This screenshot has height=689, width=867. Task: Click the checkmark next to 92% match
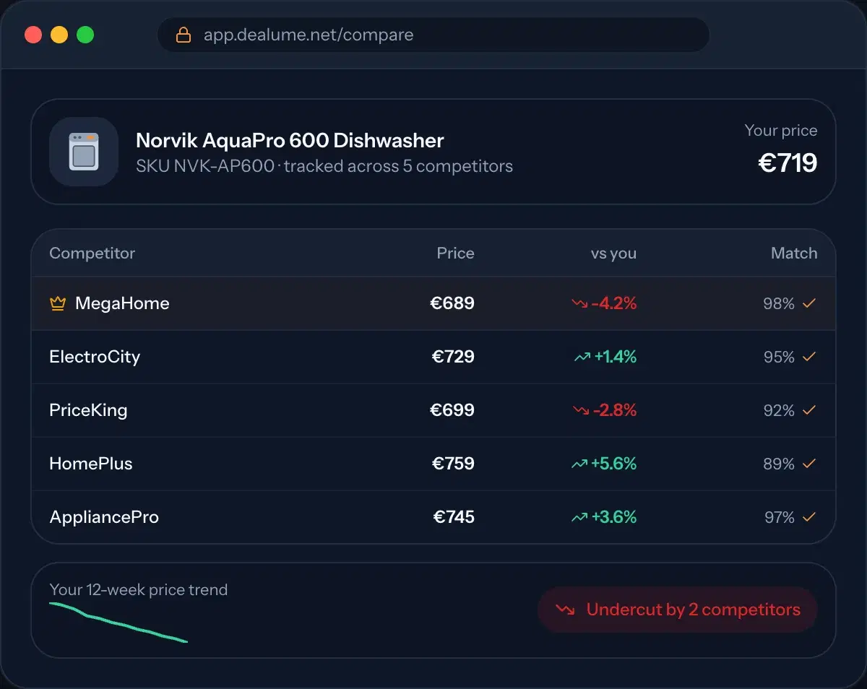809,410
